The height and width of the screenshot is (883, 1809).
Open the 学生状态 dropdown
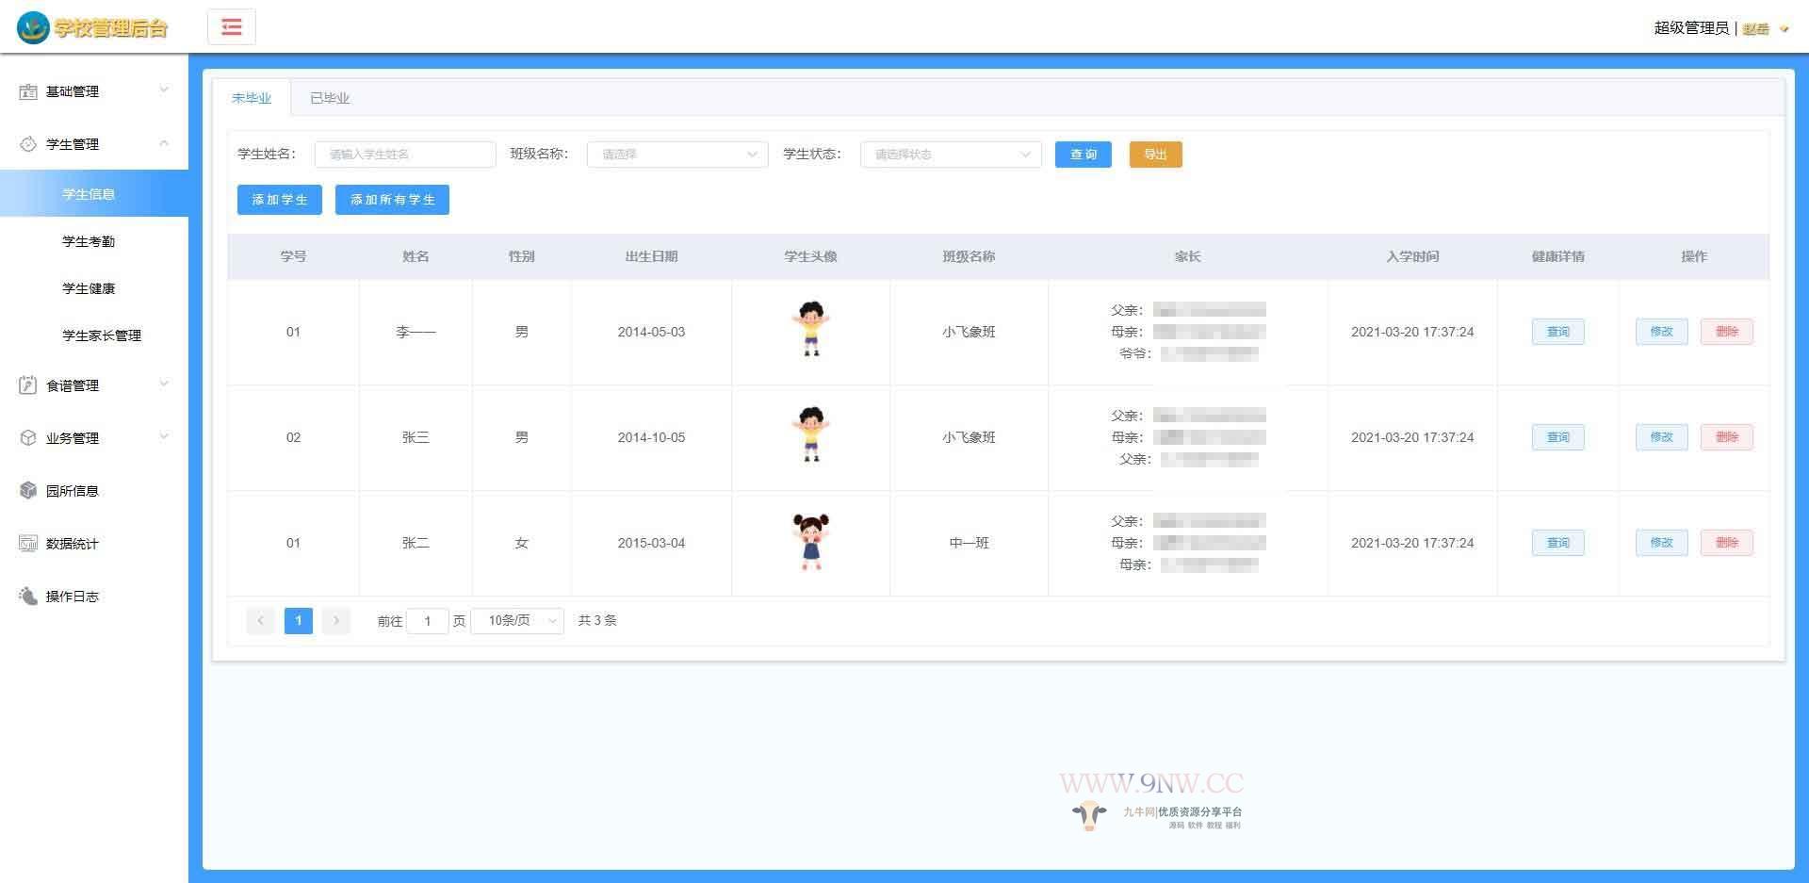pyautogui.click(x=951, y=155)
